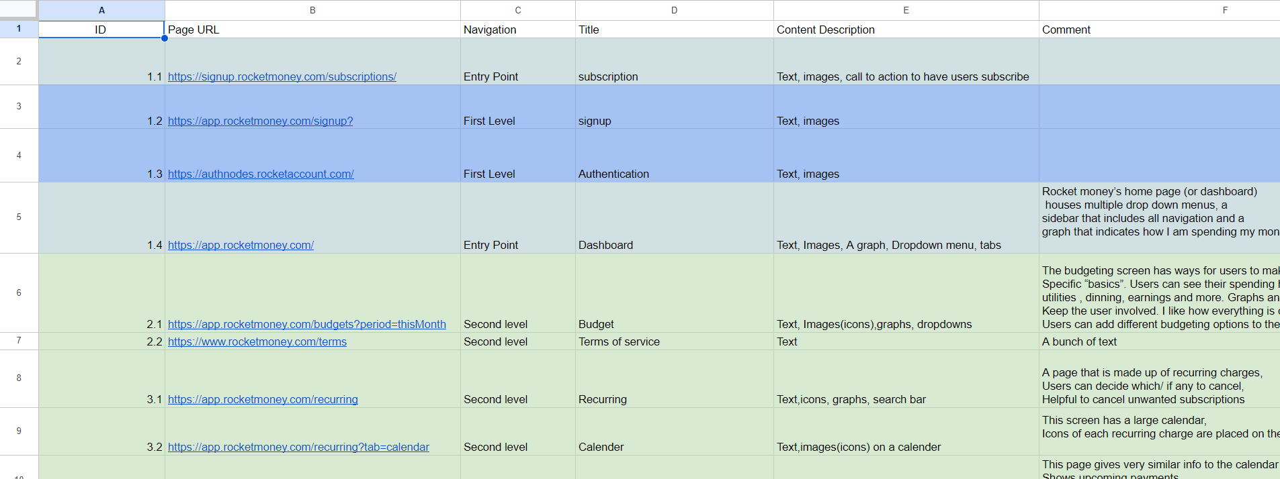Image resolution: width=1280 pixels, height=479 pixels.
Task: Click the cell with ID 2.1
Action: pyautogui.click(x=101, y=292)
